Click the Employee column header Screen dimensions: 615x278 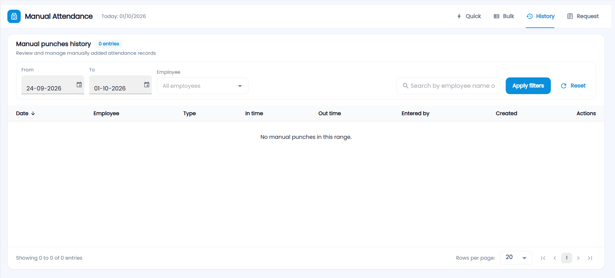click(x=106, y=113)
